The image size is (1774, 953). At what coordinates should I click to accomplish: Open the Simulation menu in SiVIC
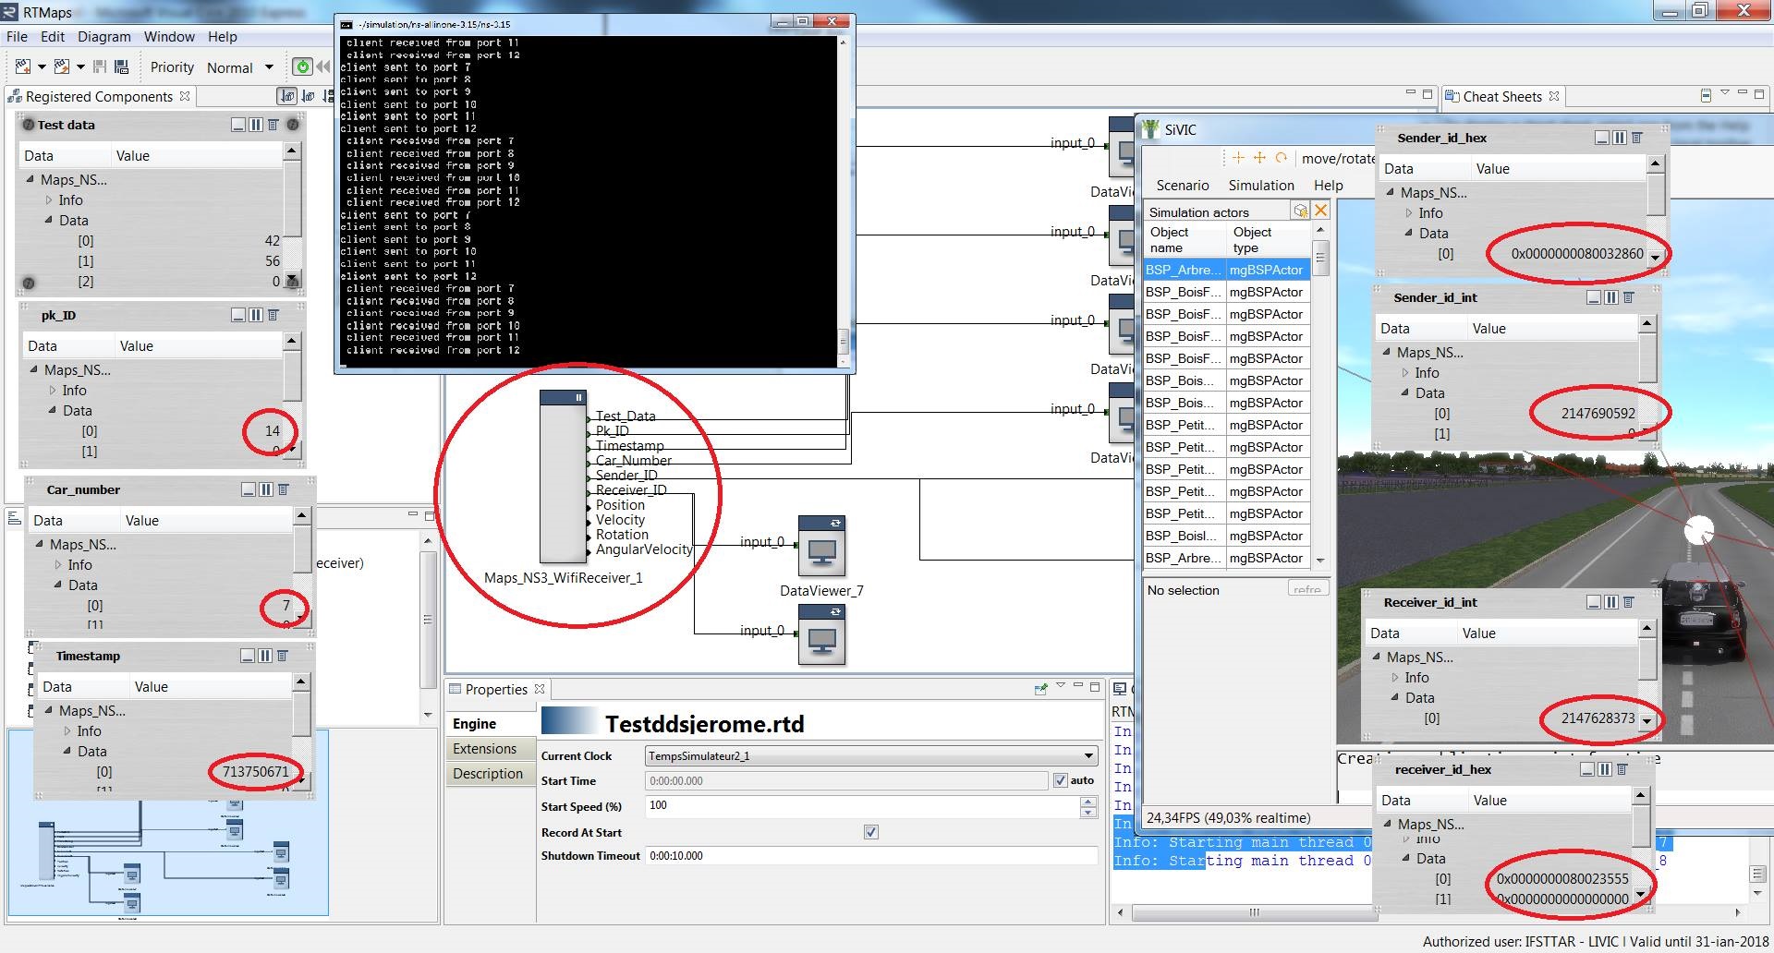coord(1261,186)
